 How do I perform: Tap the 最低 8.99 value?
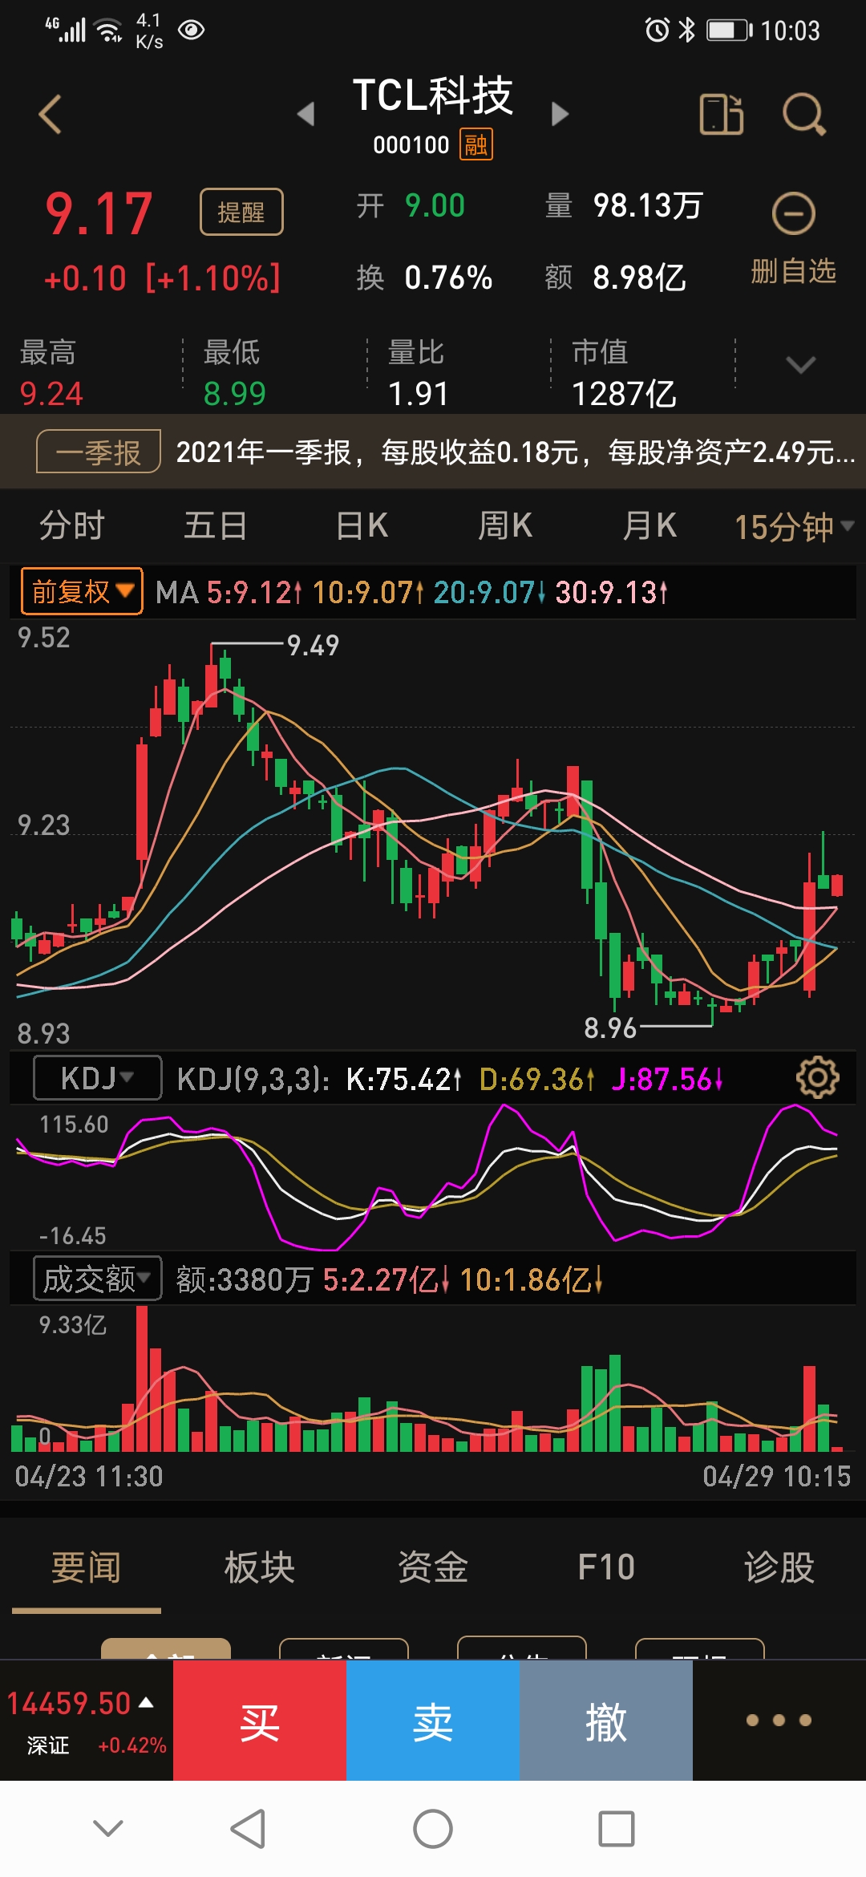pyautogui.click(x=234, y=393)
